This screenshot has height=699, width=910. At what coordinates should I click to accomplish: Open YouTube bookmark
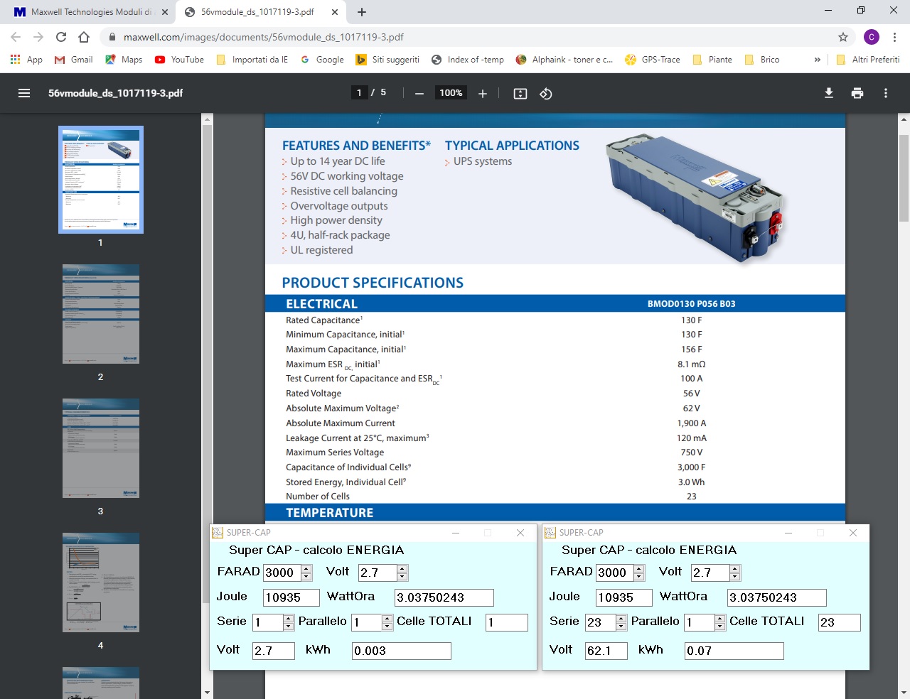(x=179, y=60)
